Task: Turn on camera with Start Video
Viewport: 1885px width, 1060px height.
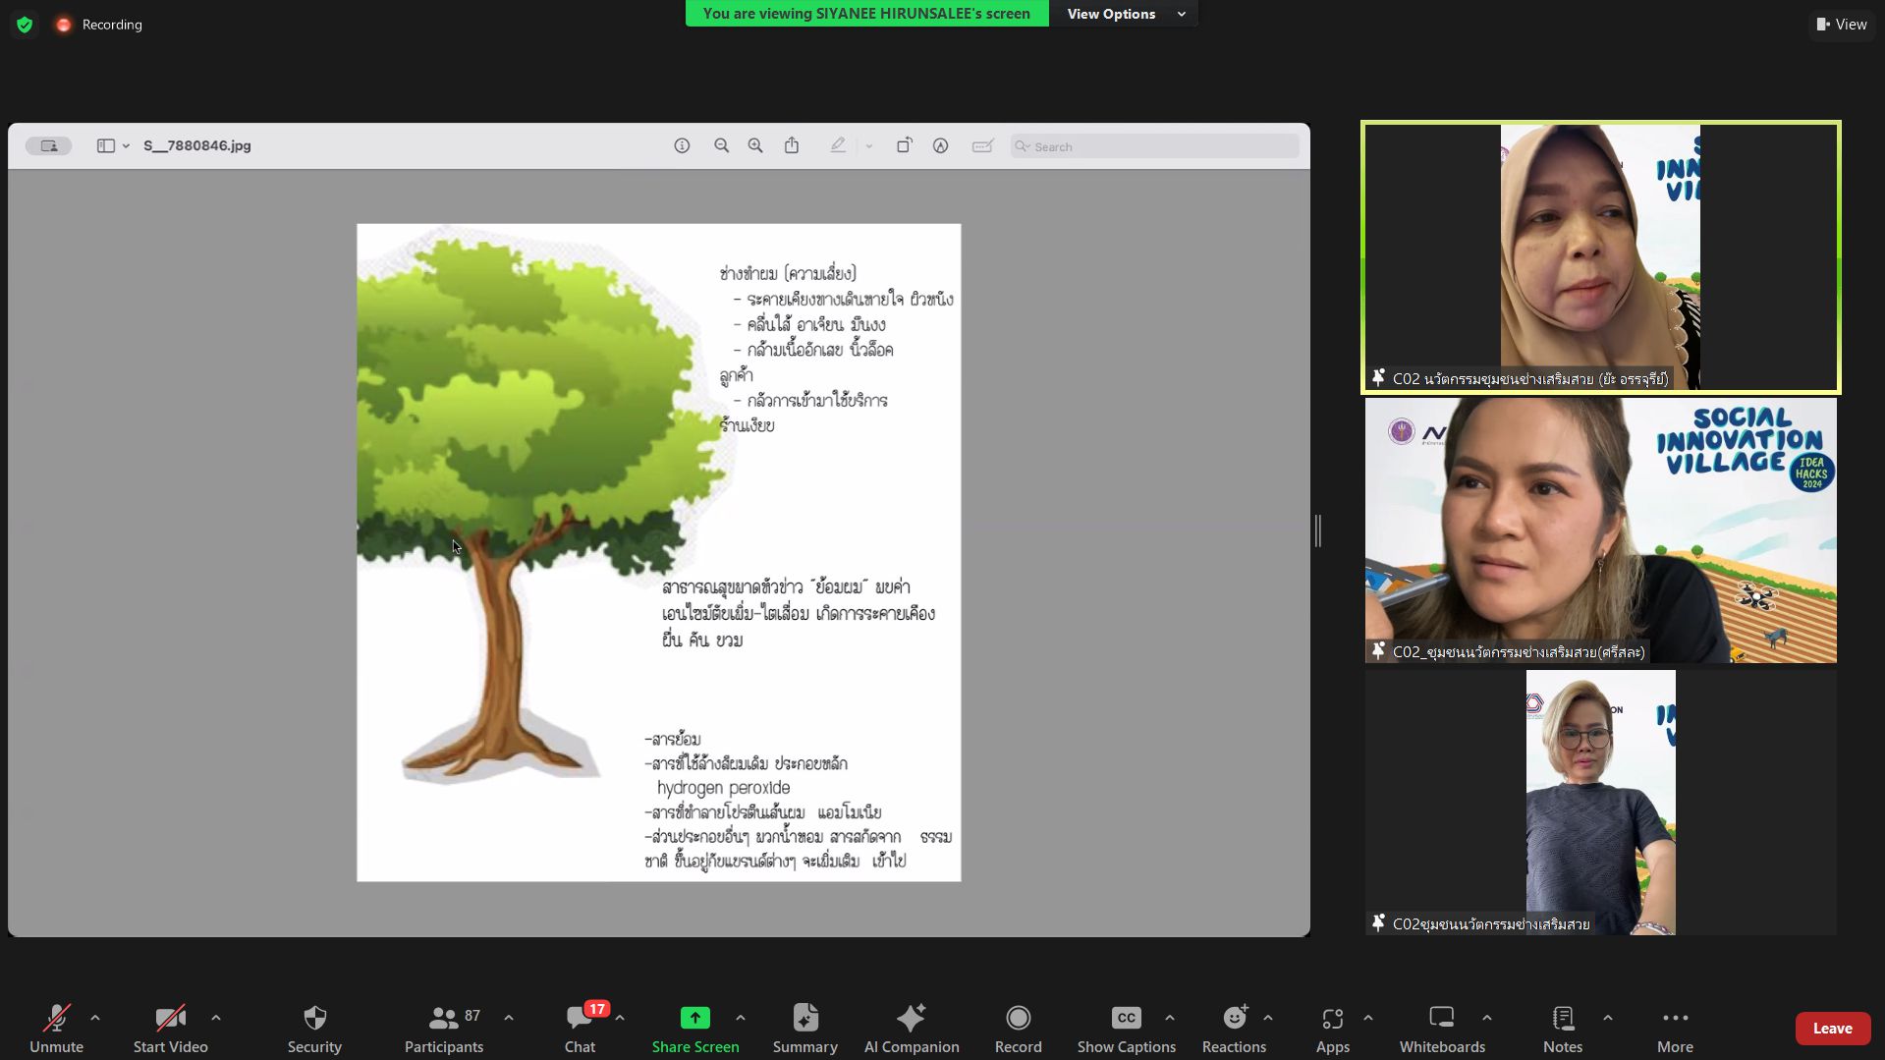Action: pos(170,1028)
